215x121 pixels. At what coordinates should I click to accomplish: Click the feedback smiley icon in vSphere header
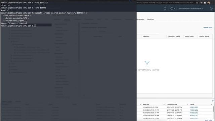[x=211, y=8]
